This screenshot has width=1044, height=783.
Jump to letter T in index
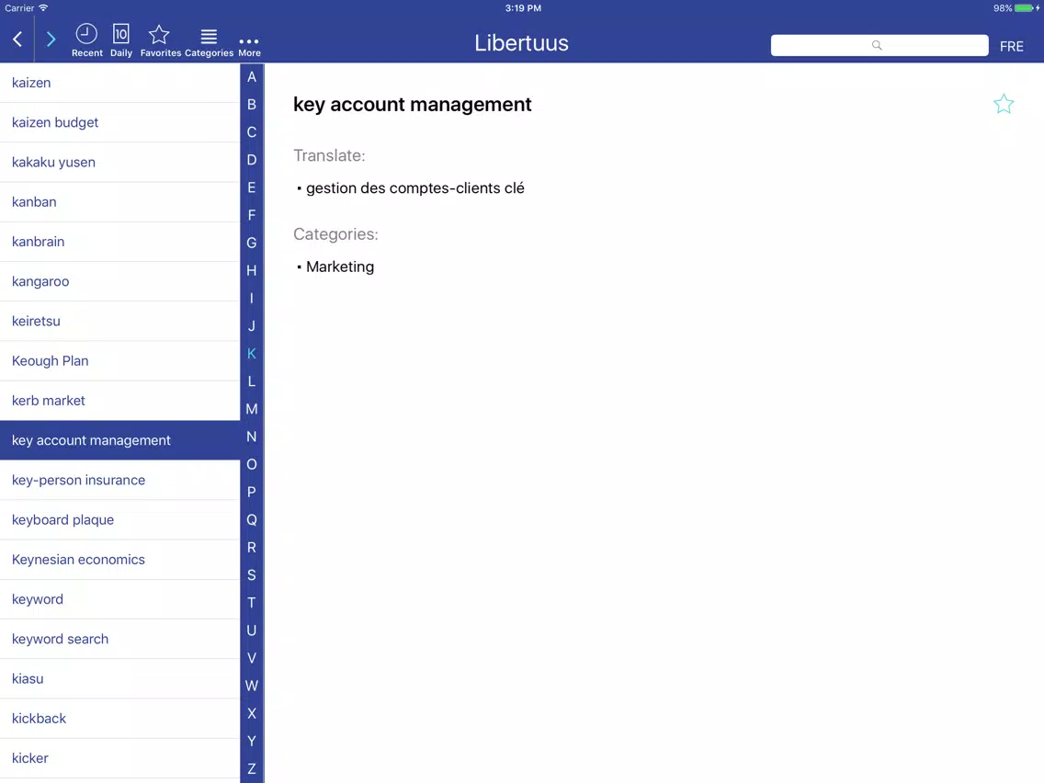[x=252, y=603]
